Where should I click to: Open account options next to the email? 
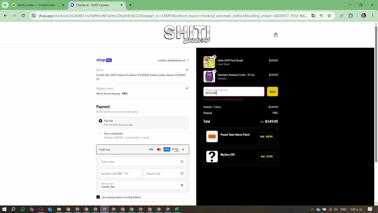tap(188, 60)
